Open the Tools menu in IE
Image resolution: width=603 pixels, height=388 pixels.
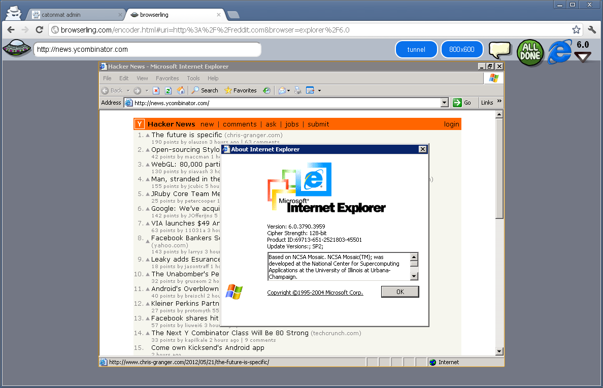(193, 78)
